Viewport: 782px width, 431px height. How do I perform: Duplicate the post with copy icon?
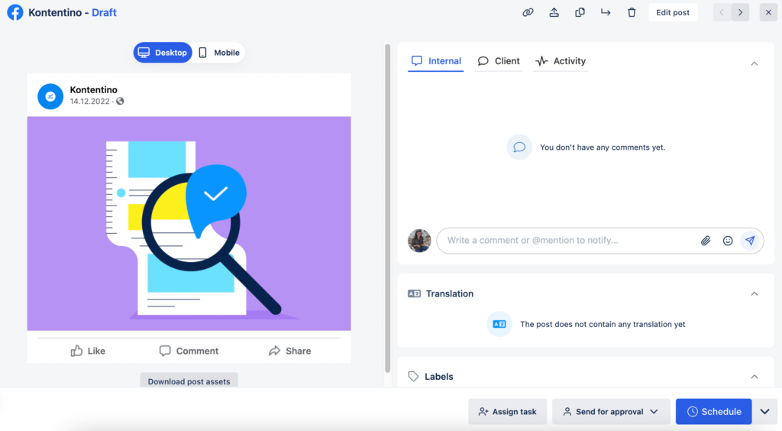[x=580, y=12]
